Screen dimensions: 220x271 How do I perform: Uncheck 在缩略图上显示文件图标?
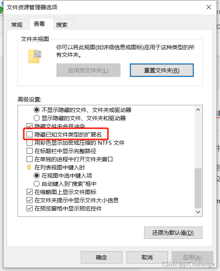click(x=30, y=192)
